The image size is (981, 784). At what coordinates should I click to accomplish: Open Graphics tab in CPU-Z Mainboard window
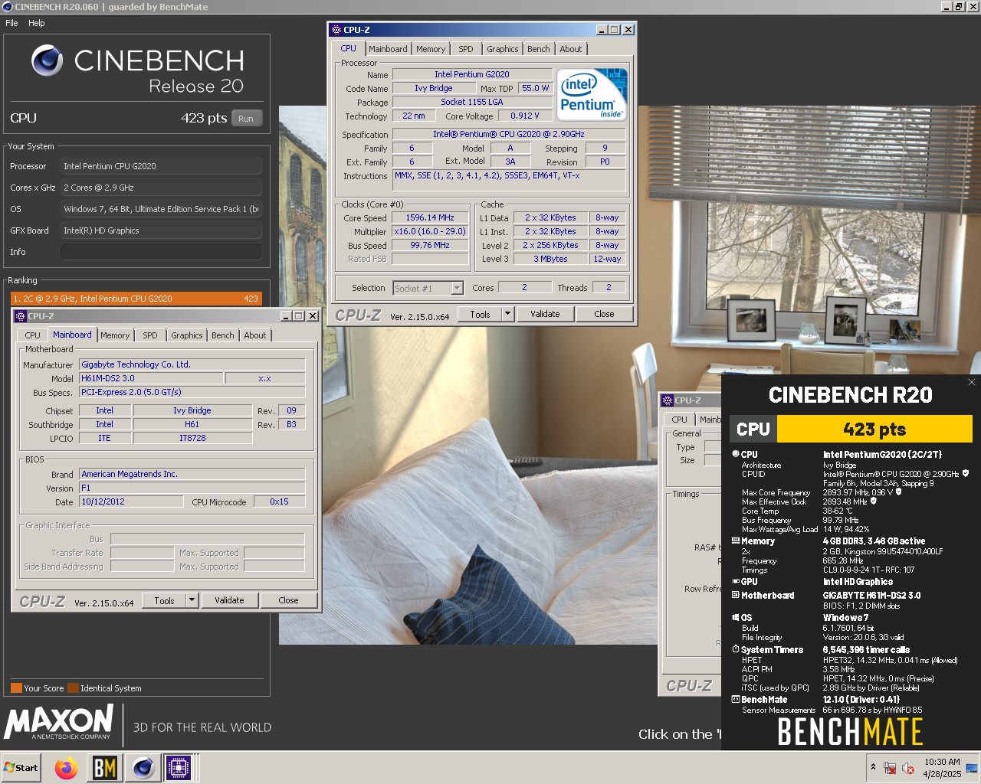[x=187, y=335]
